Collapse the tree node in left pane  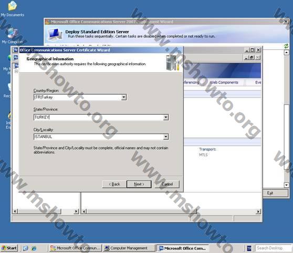click(16, 72)
